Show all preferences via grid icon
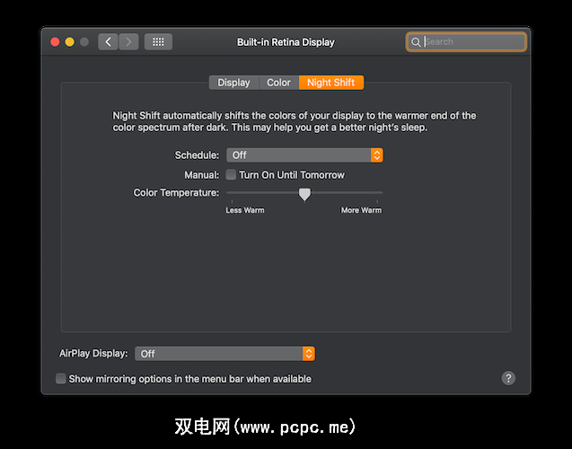Viewport: 572px width, 449px height. (158, 42)
